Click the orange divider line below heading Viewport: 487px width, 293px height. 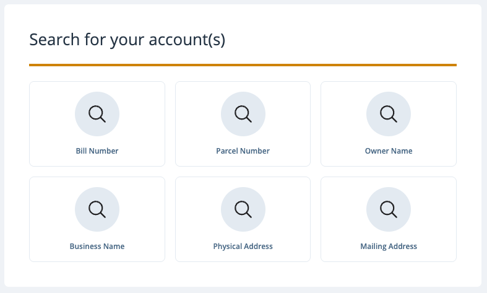[x=243, y=65]
